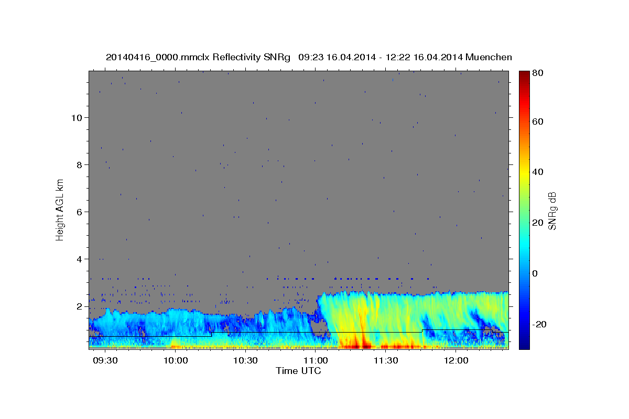Click the height tick label 10
Screen dimensions: 629x419
point(78,118)
